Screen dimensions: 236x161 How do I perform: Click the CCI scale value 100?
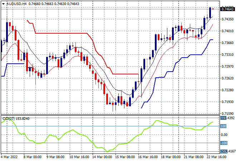223,126
